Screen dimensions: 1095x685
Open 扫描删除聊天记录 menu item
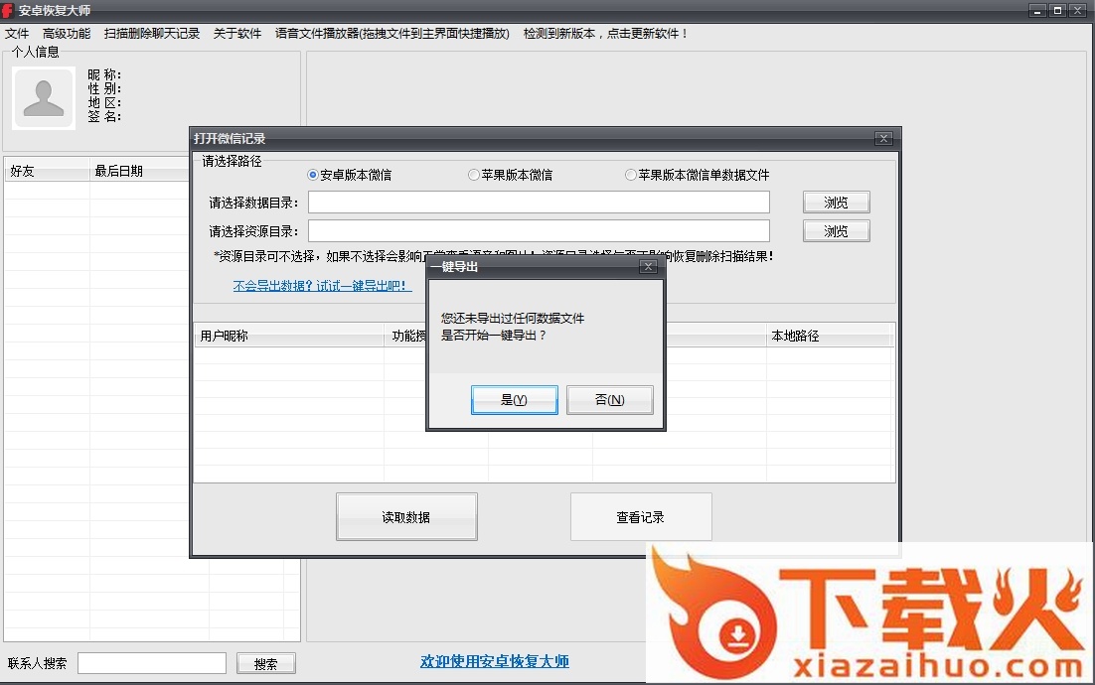point(152,34)
